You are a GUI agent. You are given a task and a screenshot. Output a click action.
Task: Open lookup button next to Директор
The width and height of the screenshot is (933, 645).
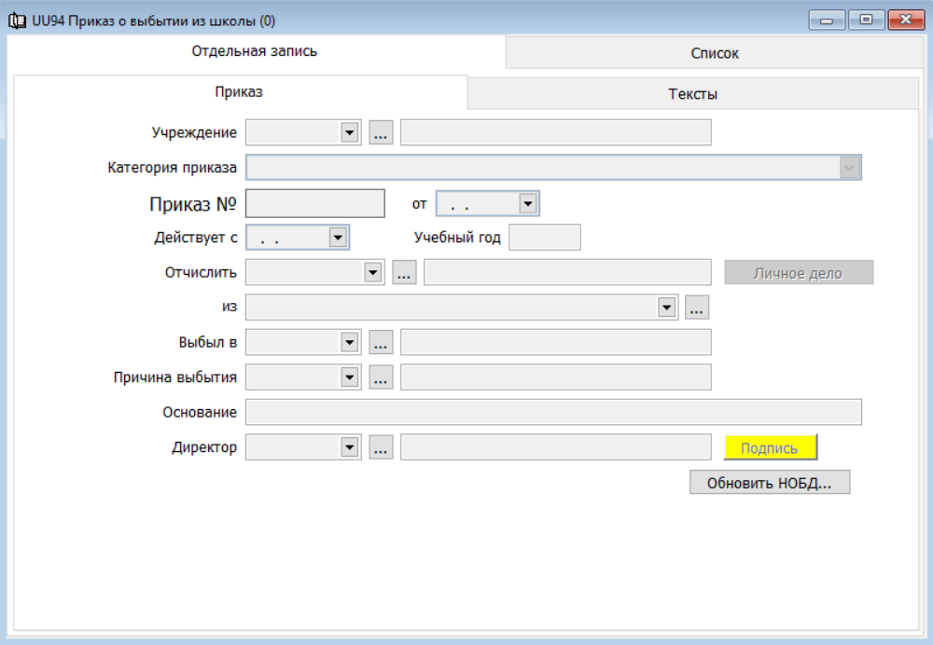(x=381, y=447)
